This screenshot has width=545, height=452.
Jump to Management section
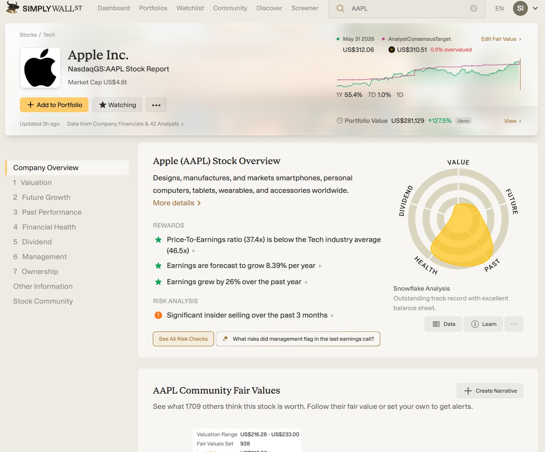[40, 257]
